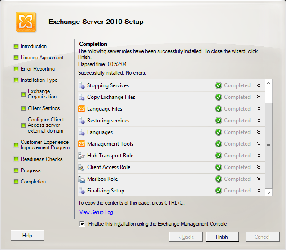
Task: Click the Mailbox Role icon
Action: (x=82, y=179)
